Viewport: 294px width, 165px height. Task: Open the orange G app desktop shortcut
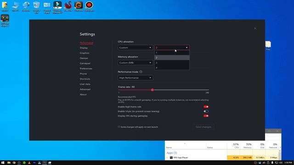click(79, 6)
